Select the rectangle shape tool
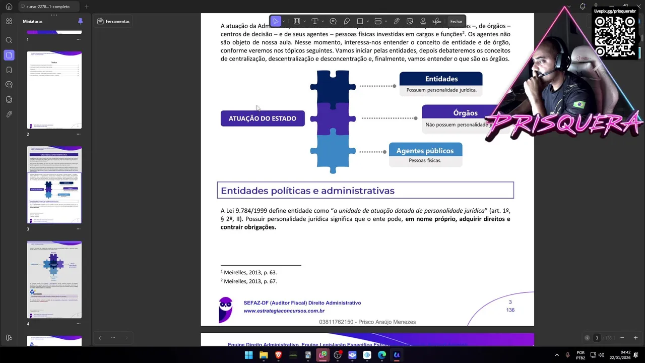This screenshot has height=363, width=645. (x=360, y=21)
